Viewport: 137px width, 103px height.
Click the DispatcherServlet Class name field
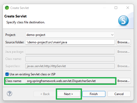click(70, 81)
